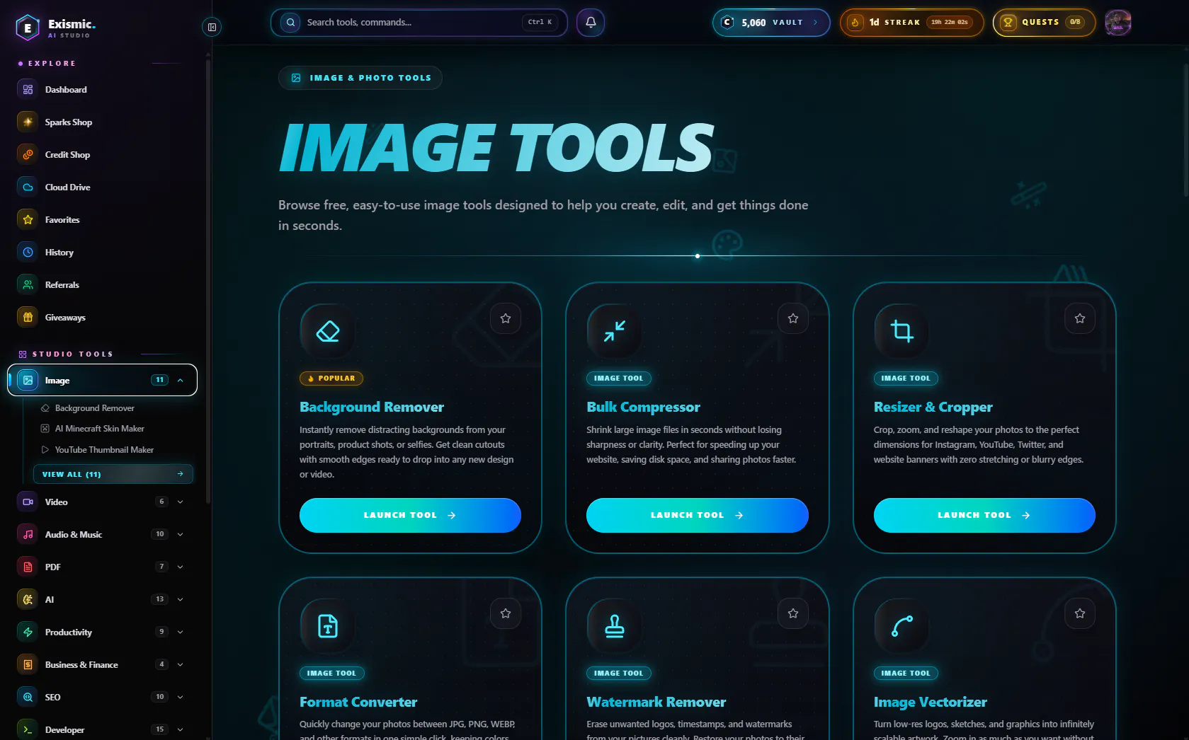Expand the Video tools category chevron

click(x=180, y=502)
